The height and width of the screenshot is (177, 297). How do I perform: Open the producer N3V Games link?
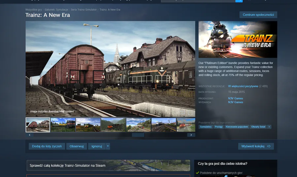235,98
